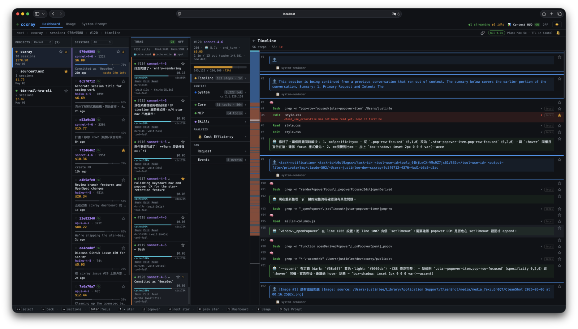Copy link with the chain icon
Image resolution: width=578 pixels, height=329 pixels.
tap(483, 33)
